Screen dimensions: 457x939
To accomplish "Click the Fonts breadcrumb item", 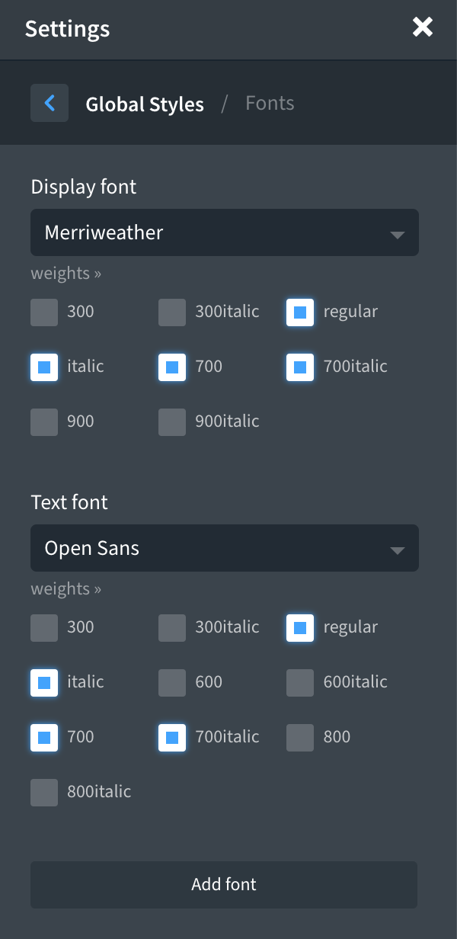I will coord(269,102).
